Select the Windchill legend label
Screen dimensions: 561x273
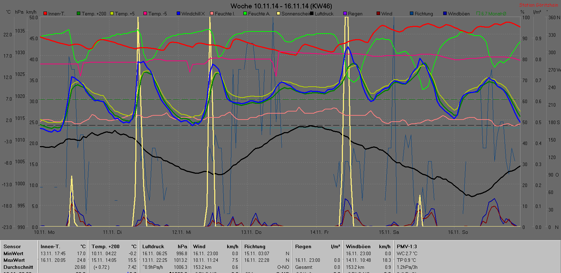pos(193,14)
